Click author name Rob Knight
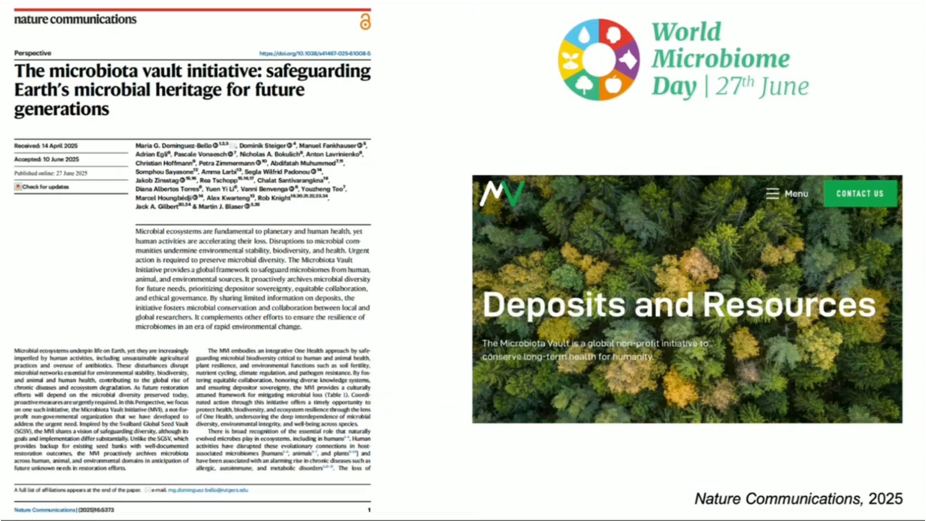926x521 pixels. click(274, 198)
